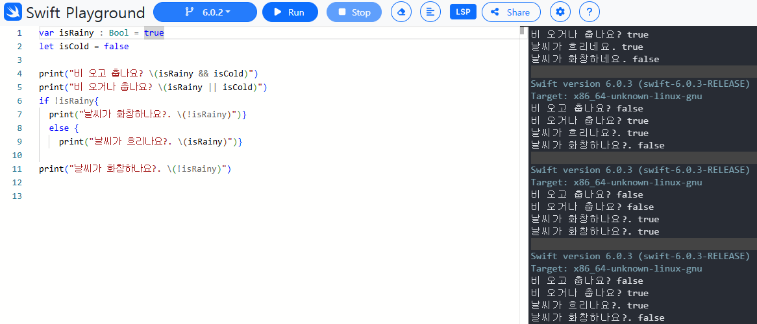Share the playground code
This screenshot has height=324, width=757.
pyautogui.click(x=511, y=12)
